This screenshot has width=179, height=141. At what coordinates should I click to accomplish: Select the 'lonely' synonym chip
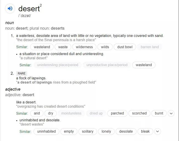(106, 131)
